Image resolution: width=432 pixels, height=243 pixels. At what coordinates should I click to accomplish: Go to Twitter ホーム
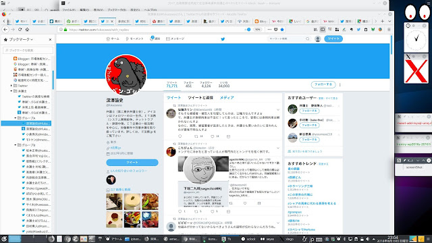(x=113, y=39)
